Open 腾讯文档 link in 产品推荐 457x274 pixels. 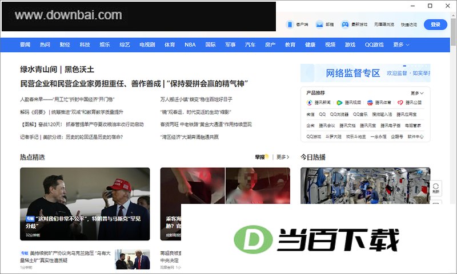tap(347, 125)
